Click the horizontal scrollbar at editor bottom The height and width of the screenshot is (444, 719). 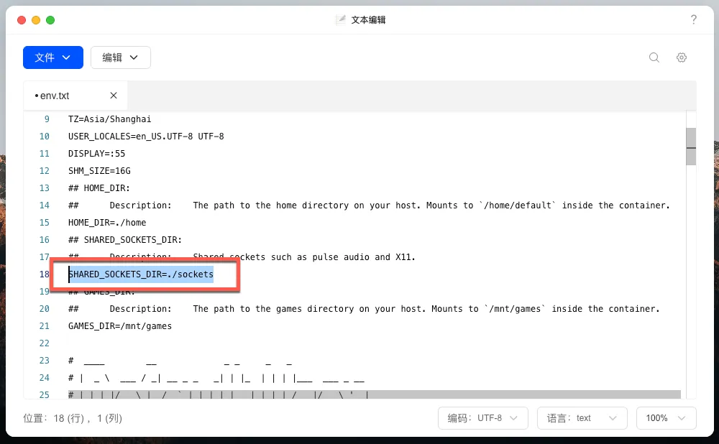(x=374, y=394)
